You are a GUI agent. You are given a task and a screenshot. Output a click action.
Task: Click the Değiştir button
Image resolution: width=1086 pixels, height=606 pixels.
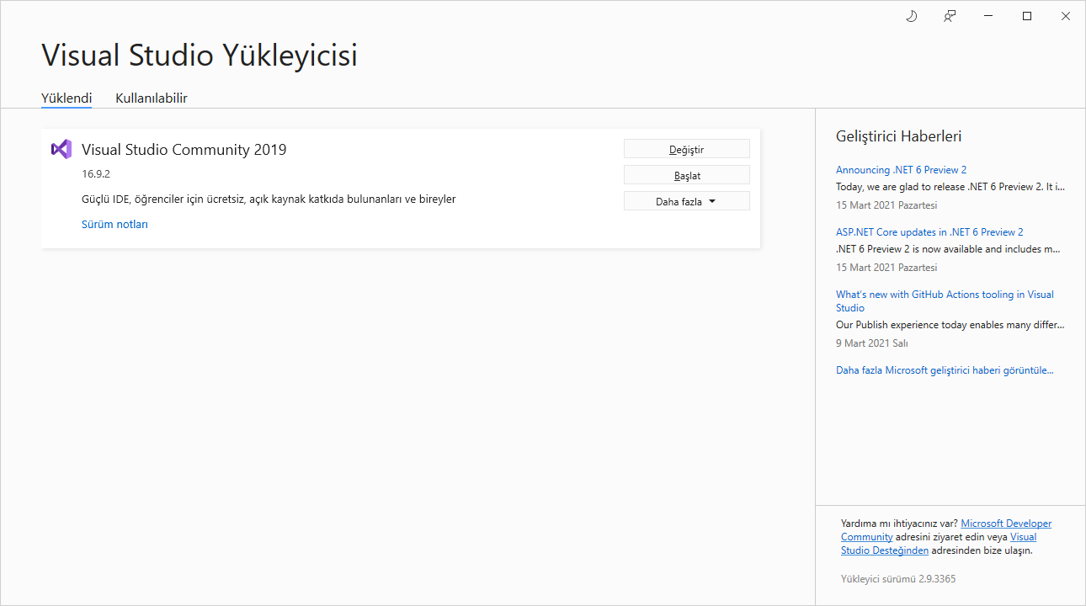(x=687, y=149)
